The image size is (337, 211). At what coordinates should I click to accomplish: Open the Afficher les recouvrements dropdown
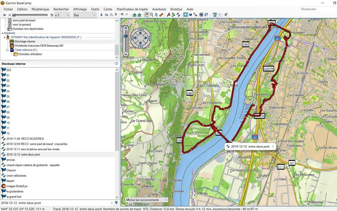point(146,200)
